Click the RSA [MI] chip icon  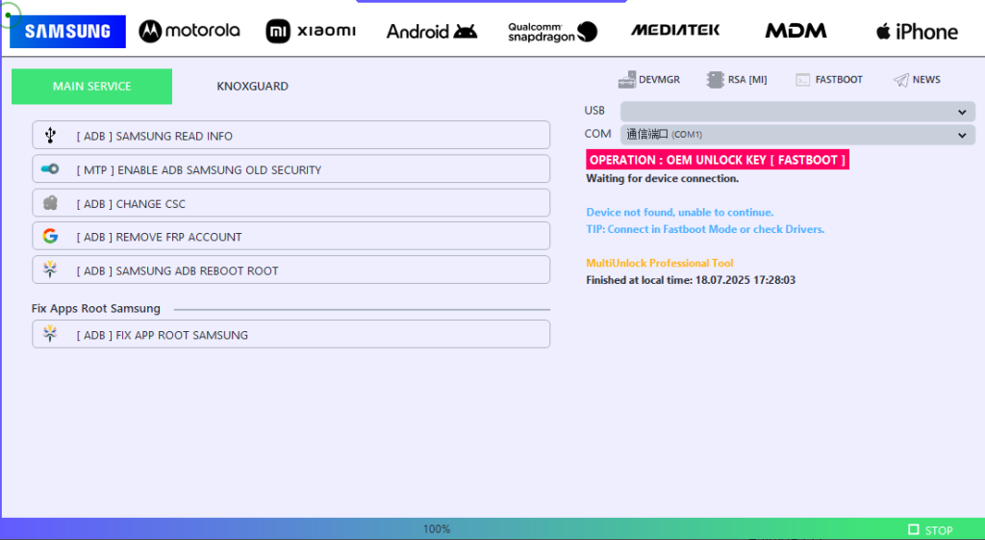[x=715, y=80]
